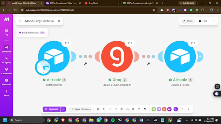This screenshot has height=124, width=221.
Task: Open a new browser tab
Action: 163,3
